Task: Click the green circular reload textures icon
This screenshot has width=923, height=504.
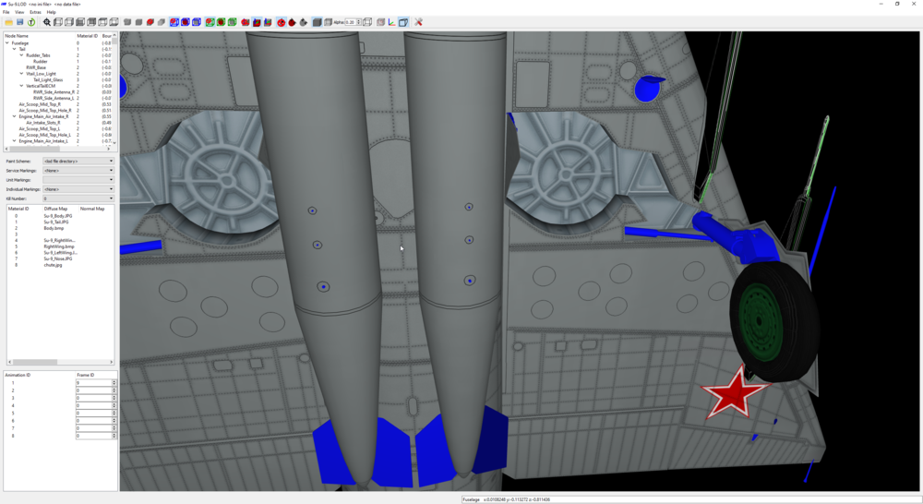Action: [x=31, y=22]
